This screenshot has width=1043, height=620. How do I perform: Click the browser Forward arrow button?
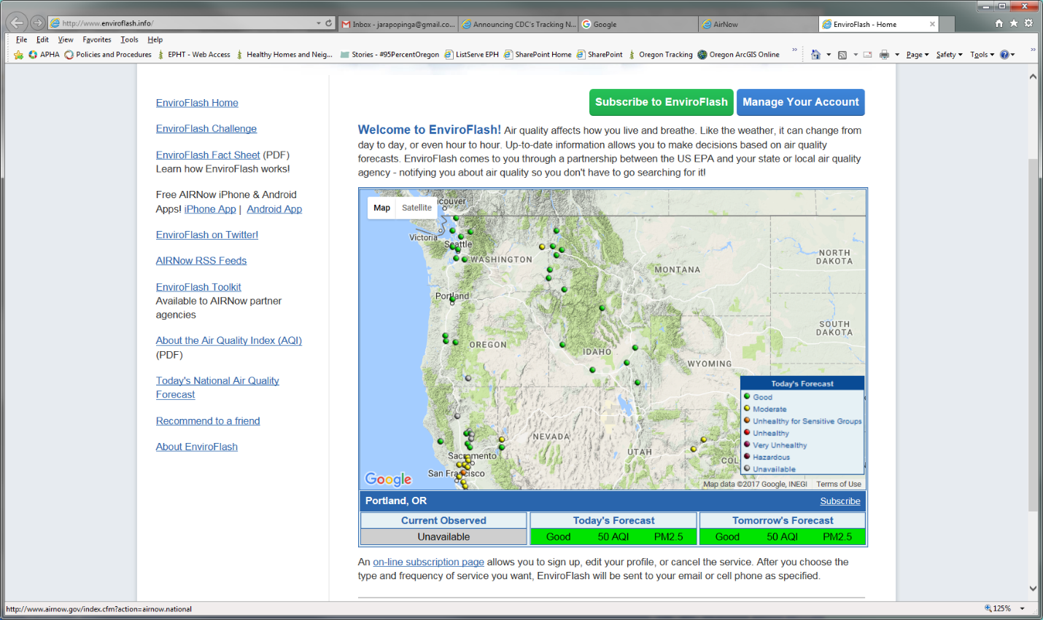pyautogui.click(x=37, y=23)
